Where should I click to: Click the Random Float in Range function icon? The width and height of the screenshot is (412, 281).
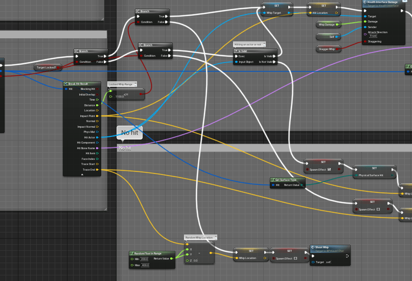(x=132, y=253)
